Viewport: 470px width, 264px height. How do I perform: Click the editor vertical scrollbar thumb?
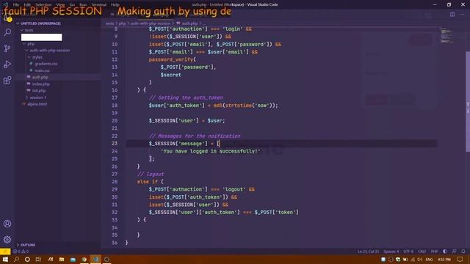[468, 101]
